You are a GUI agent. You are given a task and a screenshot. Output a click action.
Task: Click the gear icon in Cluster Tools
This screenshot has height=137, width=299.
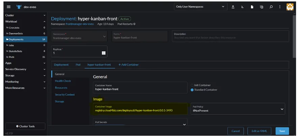(x=17, y=126)
